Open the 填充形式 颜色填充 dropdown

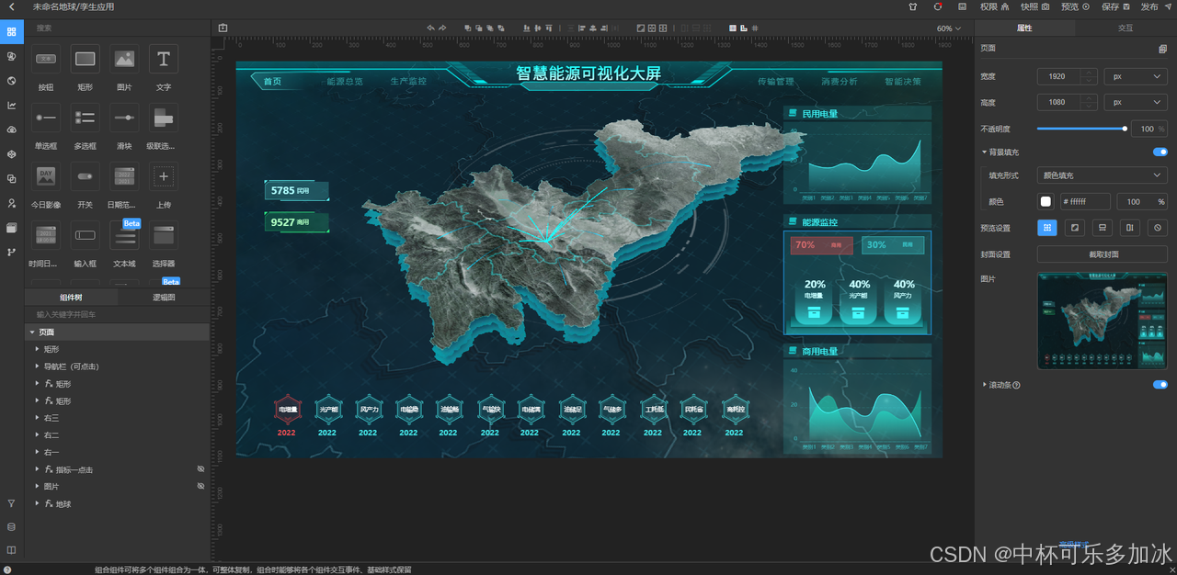click(x=1102, y=175)
